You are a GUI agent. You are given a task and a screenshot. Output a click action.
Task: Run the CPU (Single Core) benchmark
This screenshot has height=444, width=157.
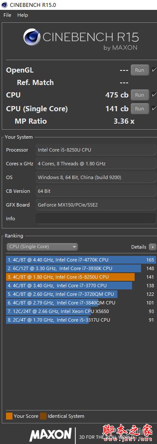pos(140,109)
